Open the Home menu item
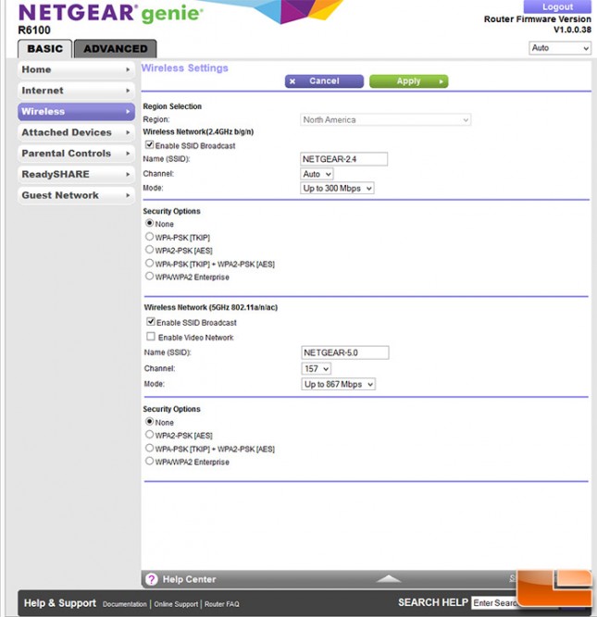The image size is (597, 617). pyautogui.click(x=77, y=69)
